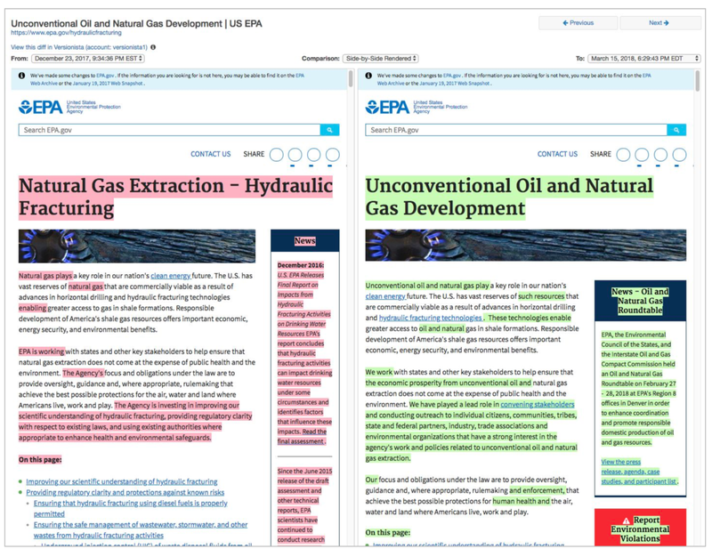Click the burner banner image in left pane
Image resolution: width=712 pixels, height=557 pixels.
click(x=137, y=246)
